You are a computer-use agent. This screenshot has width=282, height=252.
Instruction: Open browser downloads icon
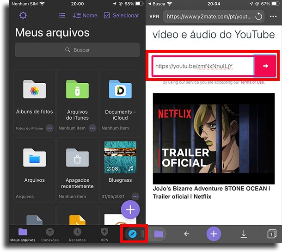(244, 234)
